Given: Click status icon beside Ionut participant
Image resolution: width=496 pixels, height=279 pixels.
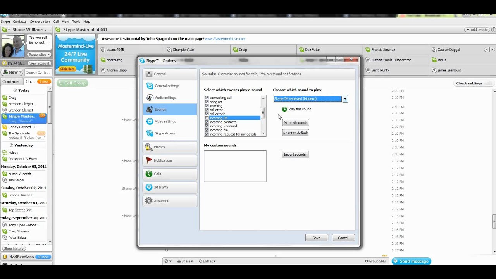Looking at the screenshot, I should tap(434, 60).
